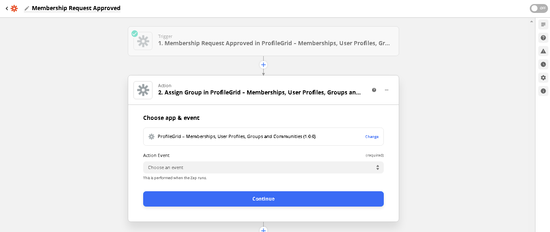Screen dimensions: 550x232
Task: Click the blue Continue button
Action: click(x=263, y=199)
